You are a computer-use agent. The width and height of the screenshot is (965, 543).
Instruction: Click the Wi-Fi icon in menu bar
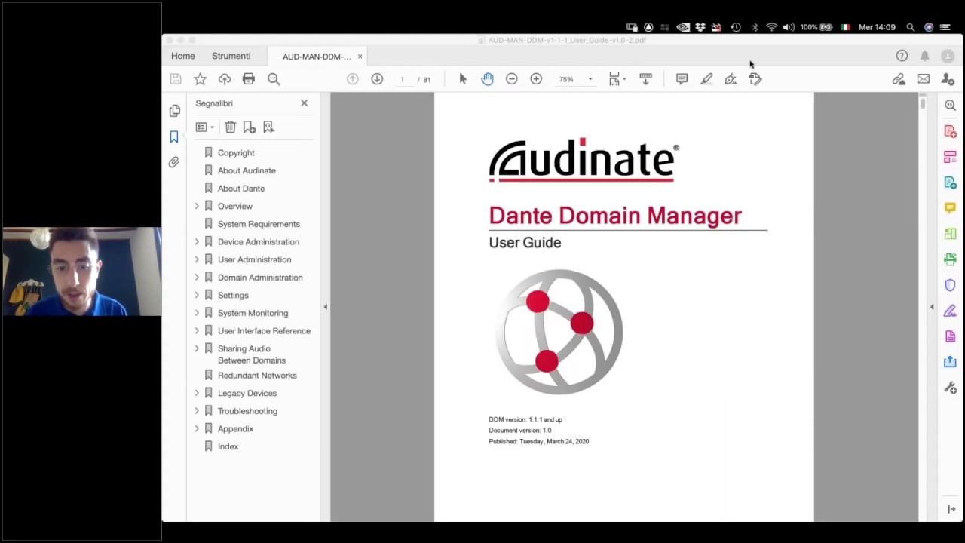pyautogui.click(x=771, y=27)
